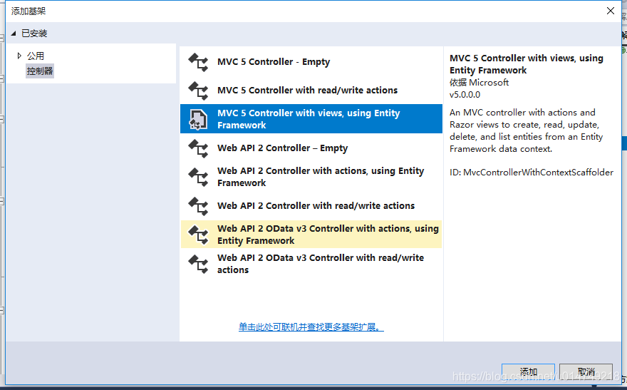The image size is (627, 390).
Task: Click the v5.0.0.0 version text
Action: [465, 95]
